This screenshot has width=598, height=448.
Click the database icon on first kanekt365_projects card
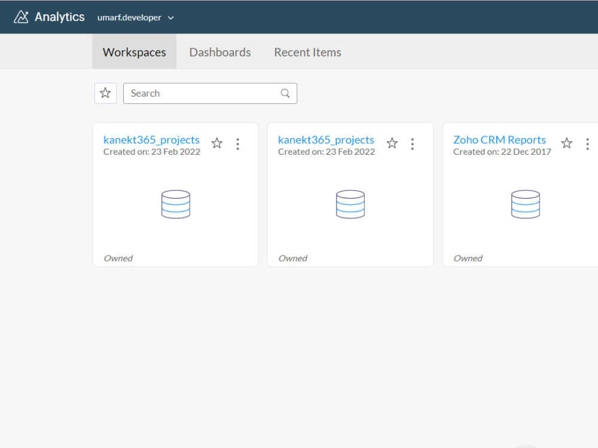point(175,204)
